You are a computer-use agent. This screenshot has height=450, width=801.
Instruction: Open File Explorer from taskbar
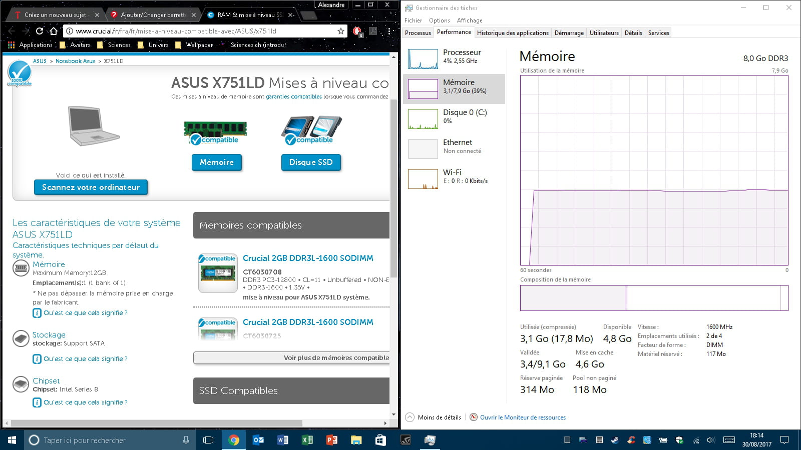tap(356, 440)
